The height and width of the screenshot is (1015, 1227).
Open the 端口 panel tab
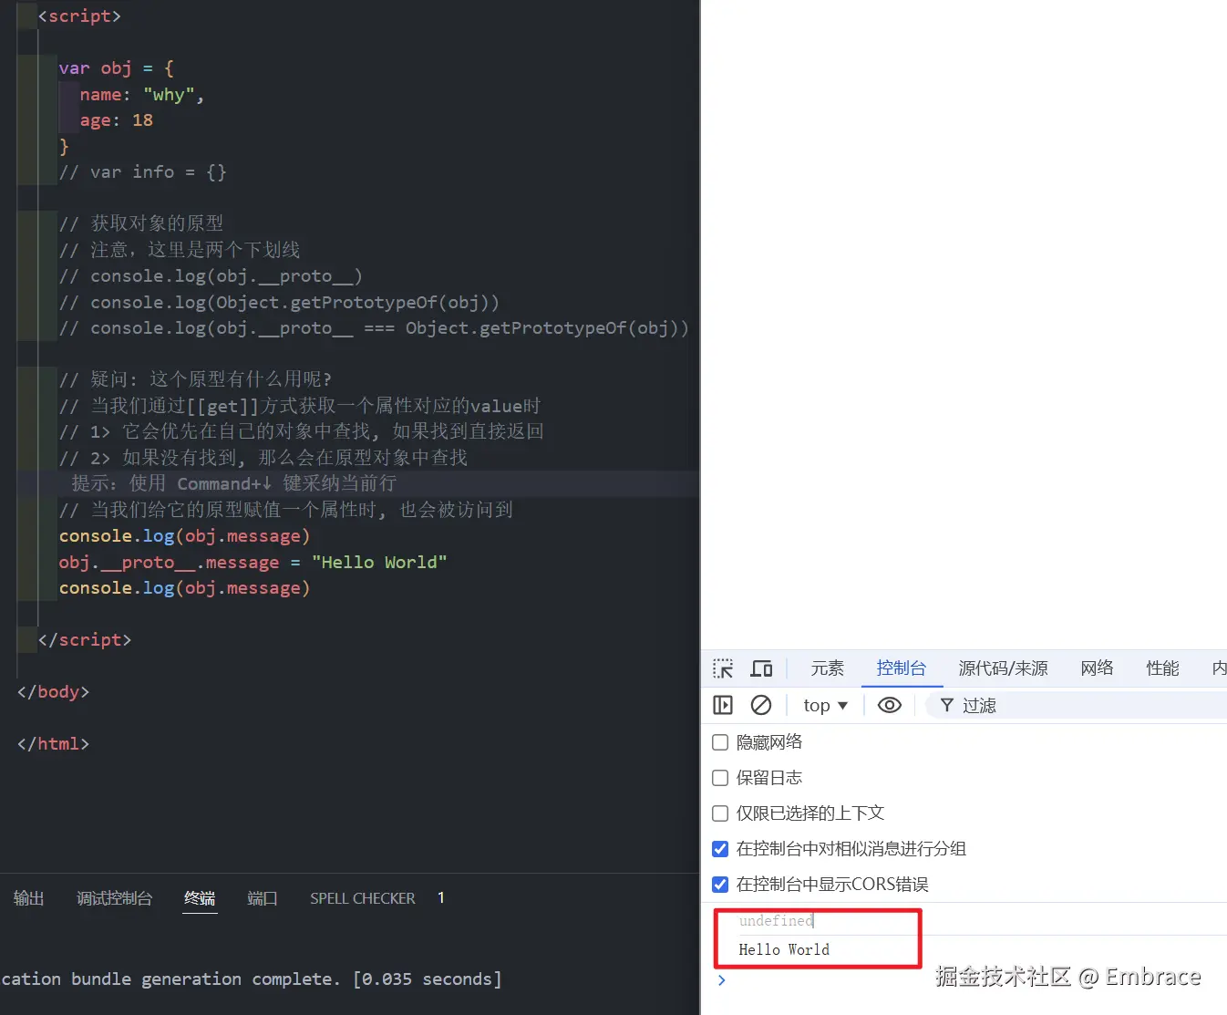point(263,898)
